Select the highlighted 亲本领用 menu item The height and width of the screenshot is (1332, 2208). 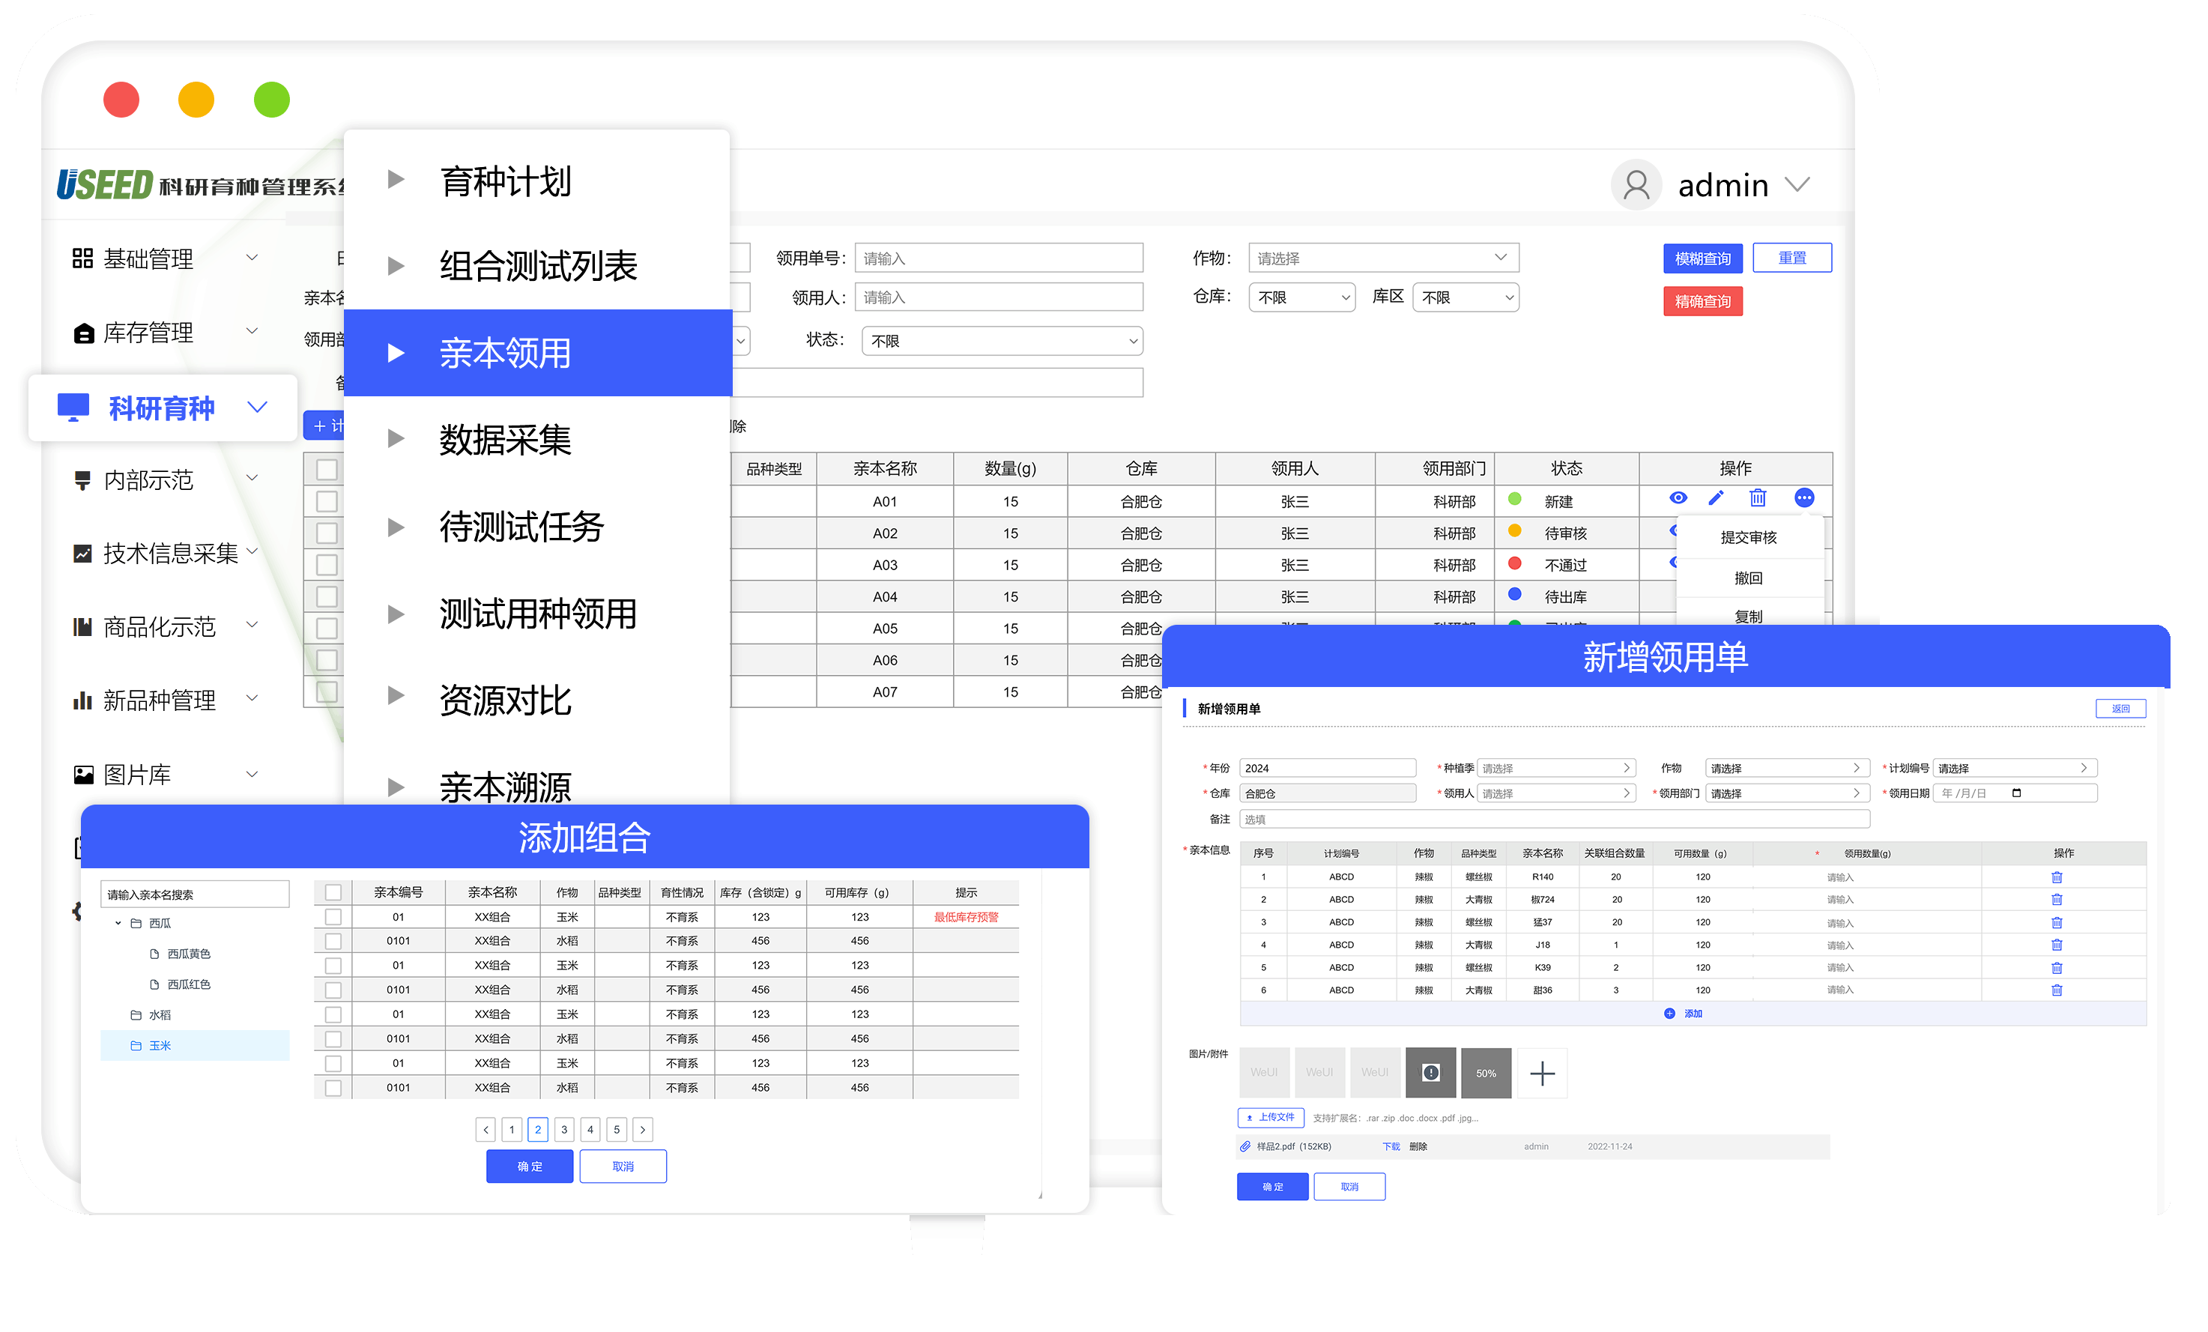click(x=538, y=353)
